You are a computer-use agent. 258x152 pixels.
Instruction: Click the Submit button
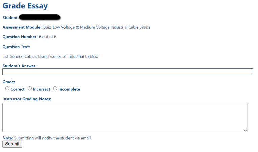click(12, 144)
